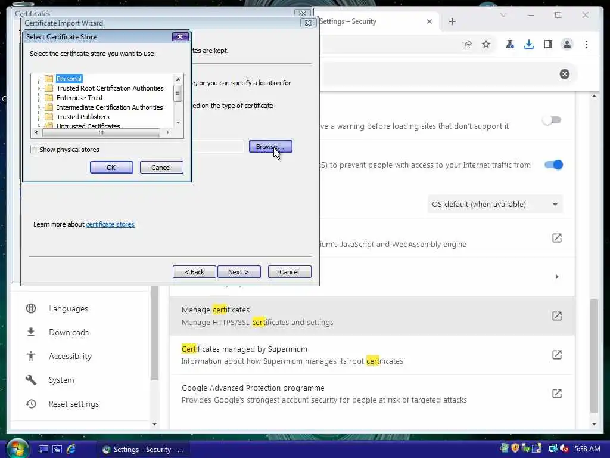Bookmark this tab with star icon

(x=486, y=44)
